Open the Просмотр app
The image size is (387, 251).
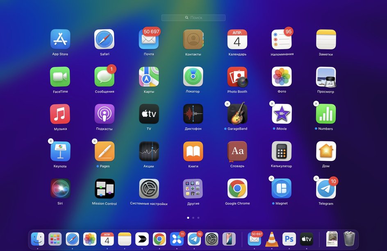(326, 77)
